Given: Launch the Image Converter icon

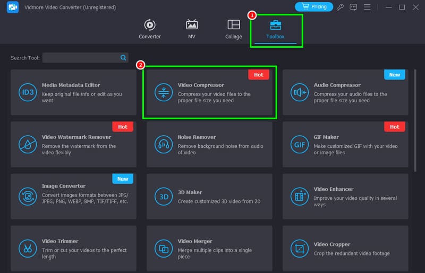Looking at the screenshot, I should pyautogui.click(x=28, y=197).
